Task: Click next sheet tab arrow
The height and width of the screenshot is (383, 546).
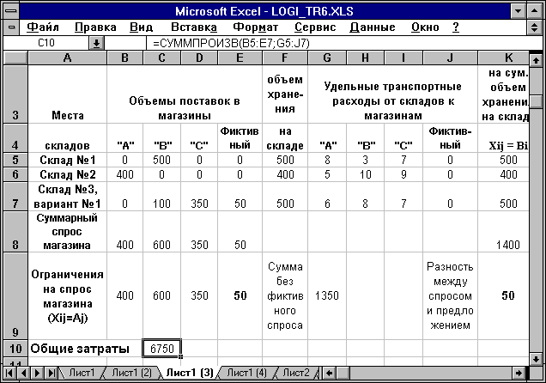Action: (37, 374)
